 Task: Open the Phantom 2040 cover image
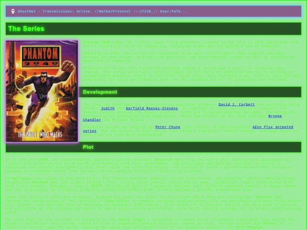coord(42,91)
